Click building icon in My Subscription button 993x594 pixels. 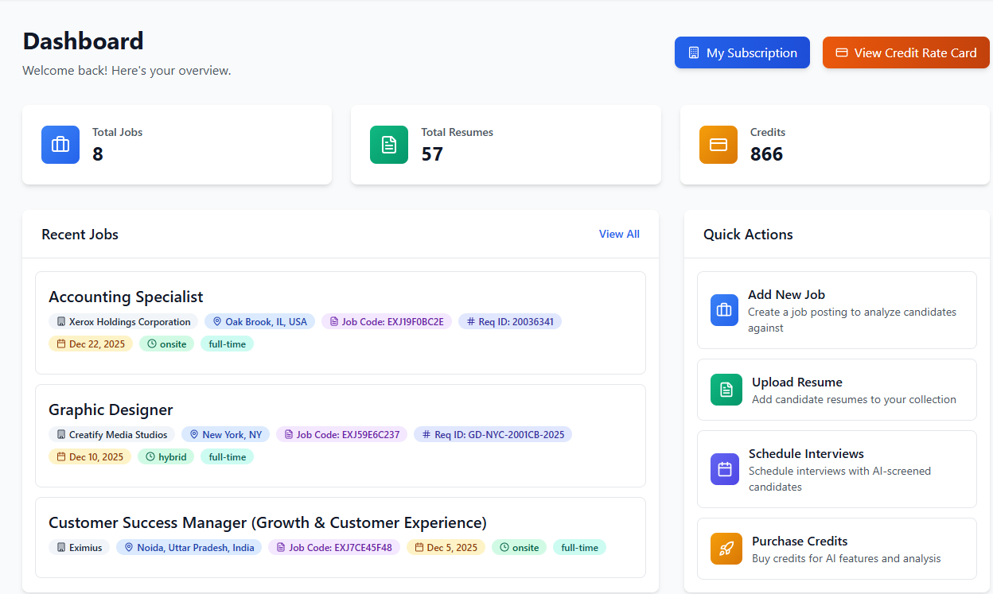pyautogui.click(x=694, y=52)
